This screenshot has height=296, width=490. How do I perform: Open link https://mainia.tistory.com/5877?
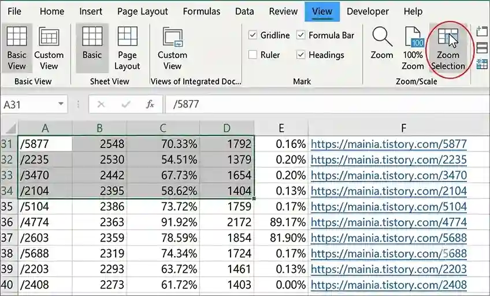[388, 144]
